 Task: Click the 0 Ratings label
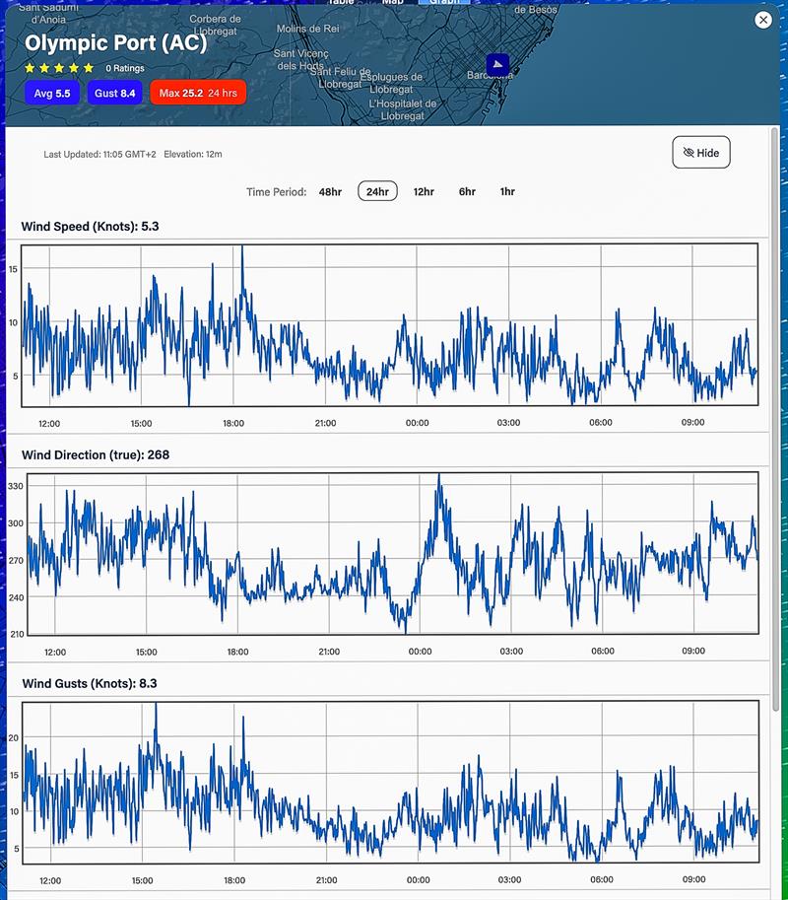tap(125, 68)
